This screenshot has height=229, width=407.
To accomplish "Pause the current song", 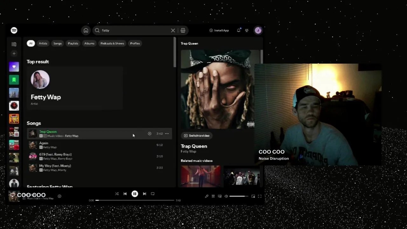I will click(x=135, y=194).
